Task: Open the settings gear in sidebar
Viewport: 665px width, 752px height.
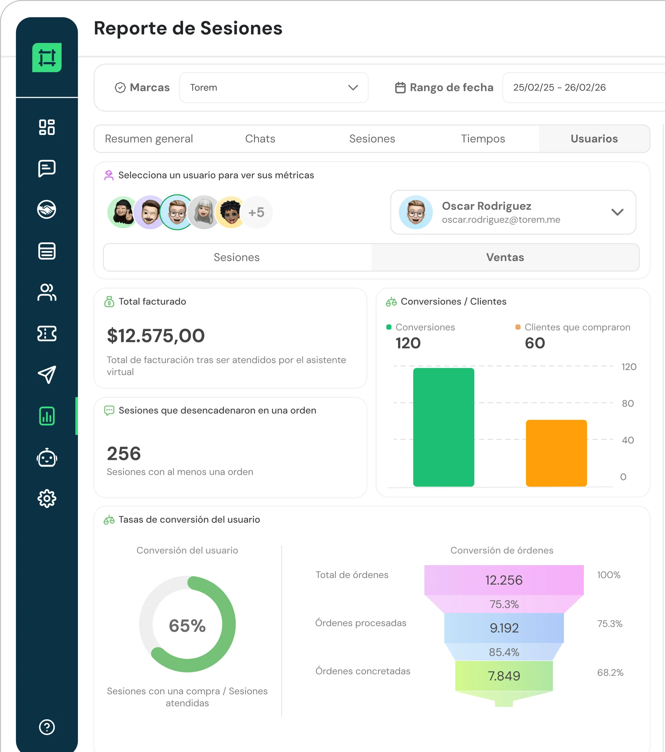Action: tap(47, 499)
